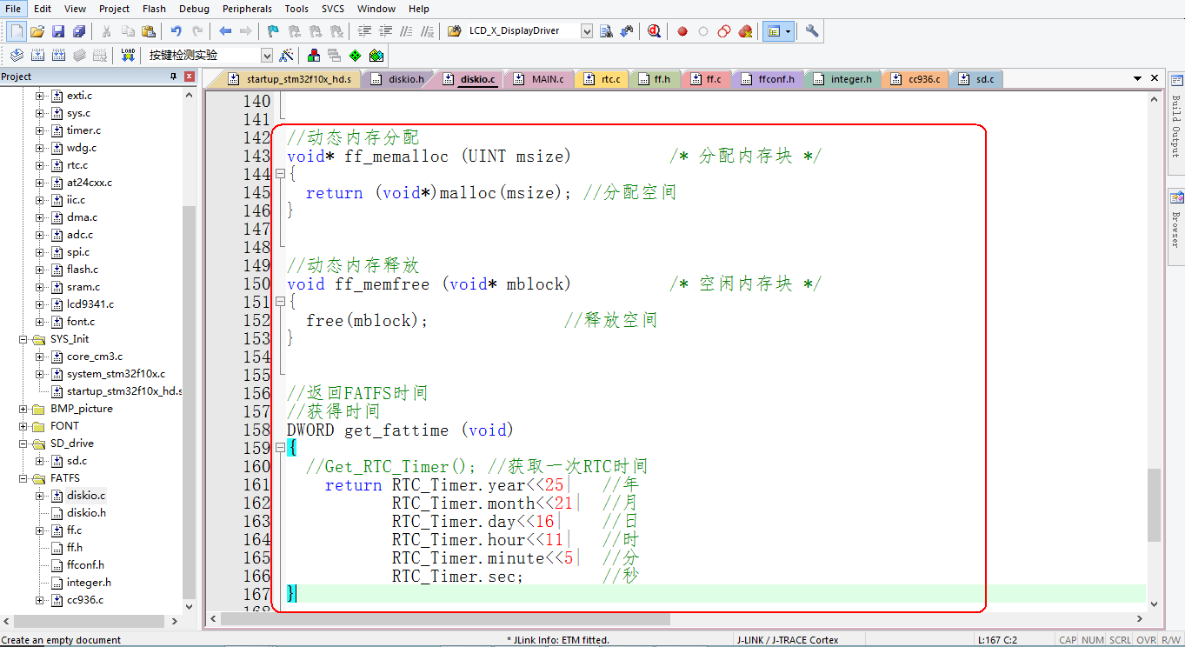1185x647 pixels.
Task: Open the Peripherals menu
Action: point(247,9)
